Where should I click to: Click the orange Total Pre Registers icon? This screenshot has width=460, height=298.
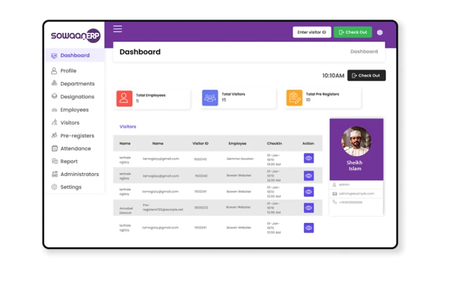click(x=294, y=98)
